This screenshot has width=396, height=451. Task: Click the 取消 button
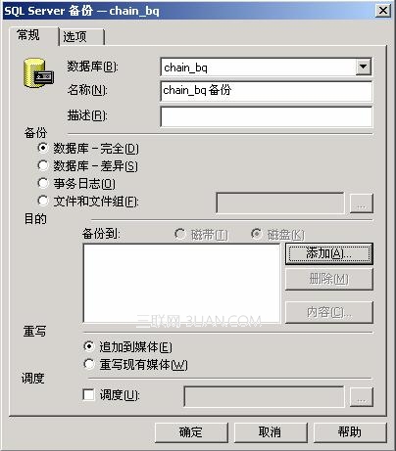point(271,432)
